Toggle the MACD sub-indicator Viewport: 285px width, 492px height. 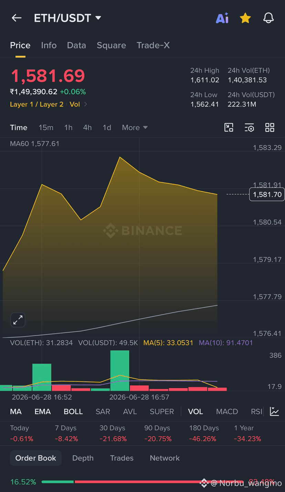[227, 411]
